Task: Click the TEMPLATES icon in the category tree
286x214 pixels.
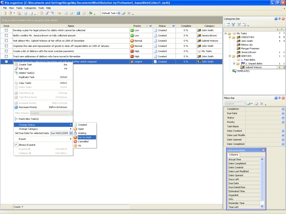Action: 234,71
